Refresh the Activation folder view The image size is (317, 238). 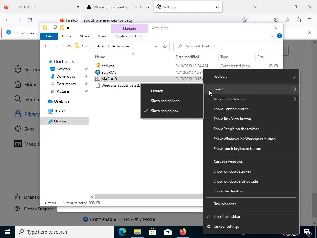[x=165, y=46]
